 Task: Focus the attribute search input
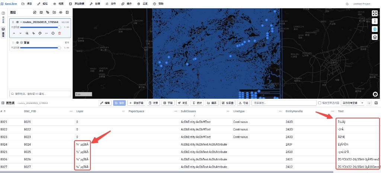[284, 103]
